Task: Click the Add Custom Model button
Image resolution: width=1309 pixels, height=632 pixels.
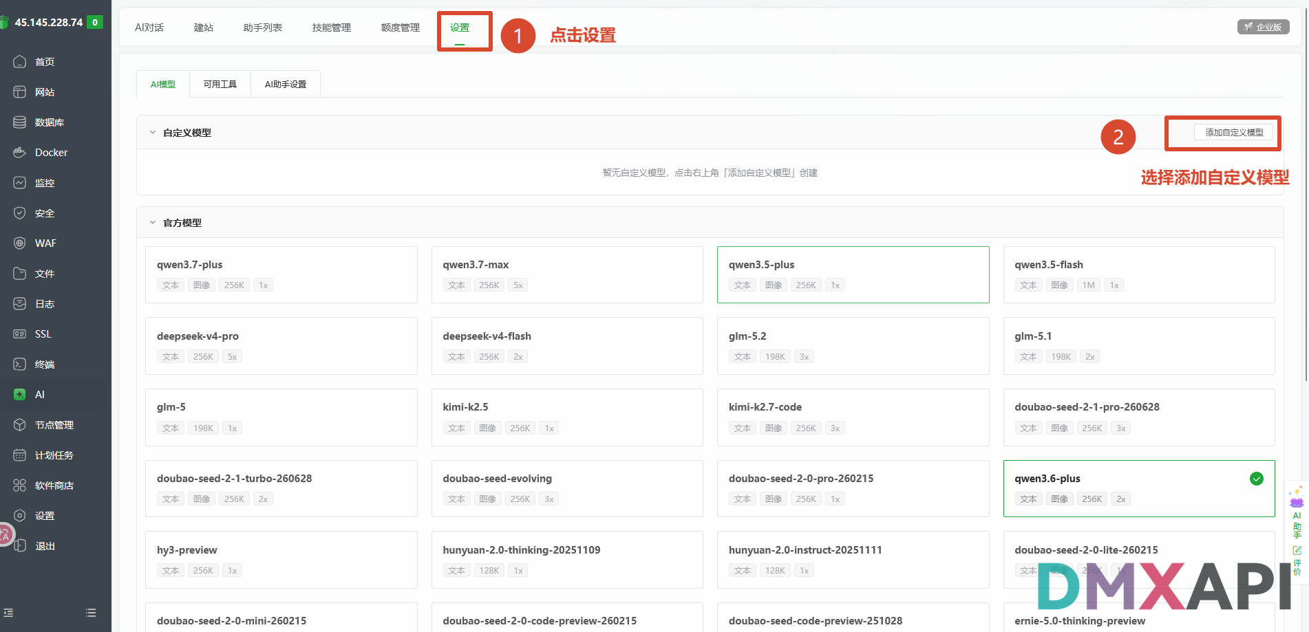Action: (x=1233, y=133)
